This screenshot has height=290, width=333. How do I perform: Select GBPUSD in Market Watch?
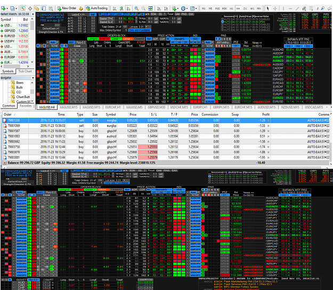click(15, 30)
